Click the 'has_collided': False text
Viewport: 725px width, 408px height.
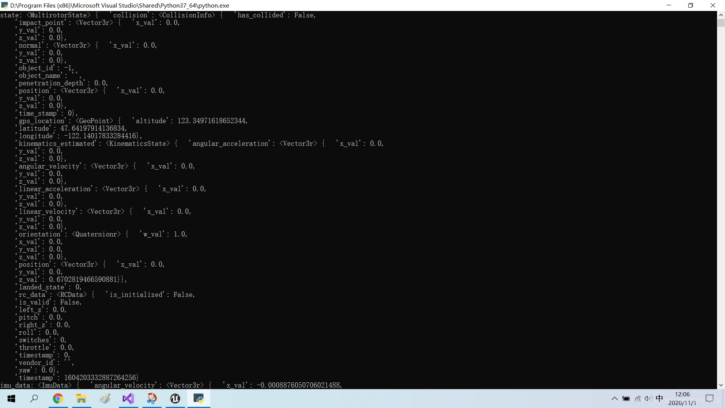tap(275, 15)
